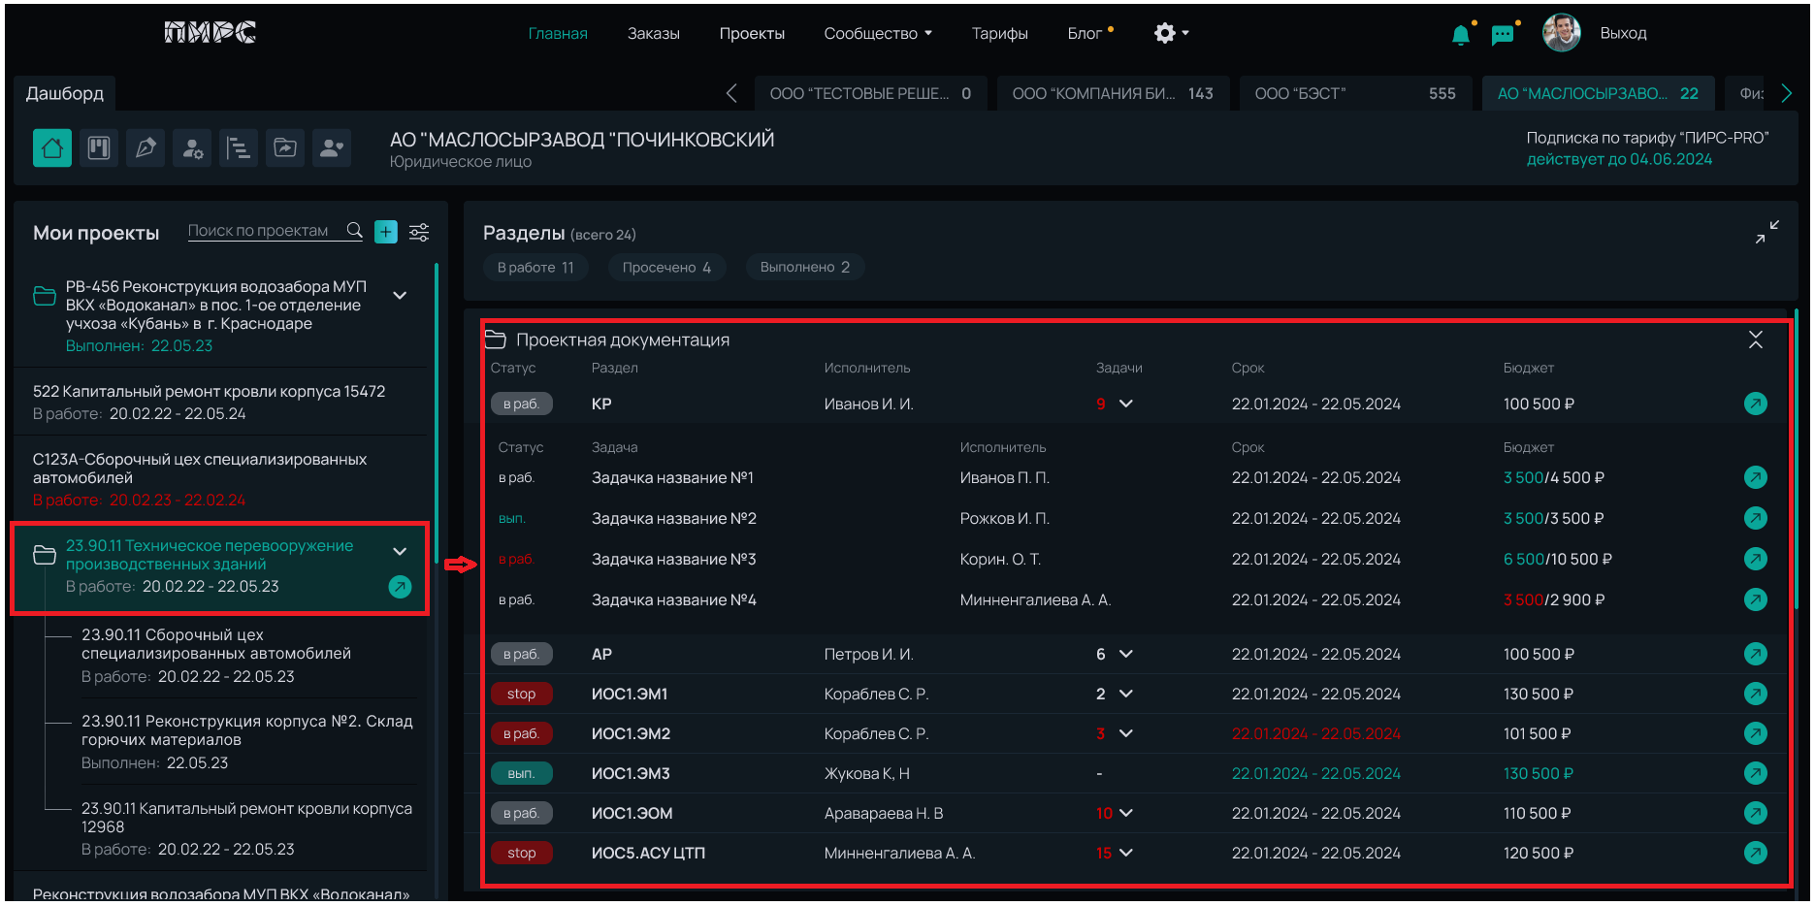
Task: Click the pen tool icon in toolbar
Action: [146, 148]
